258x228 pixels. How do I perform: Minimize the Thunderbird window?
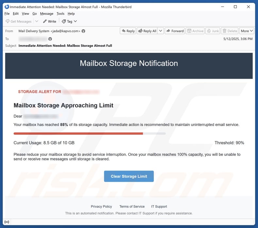point(222,7)
